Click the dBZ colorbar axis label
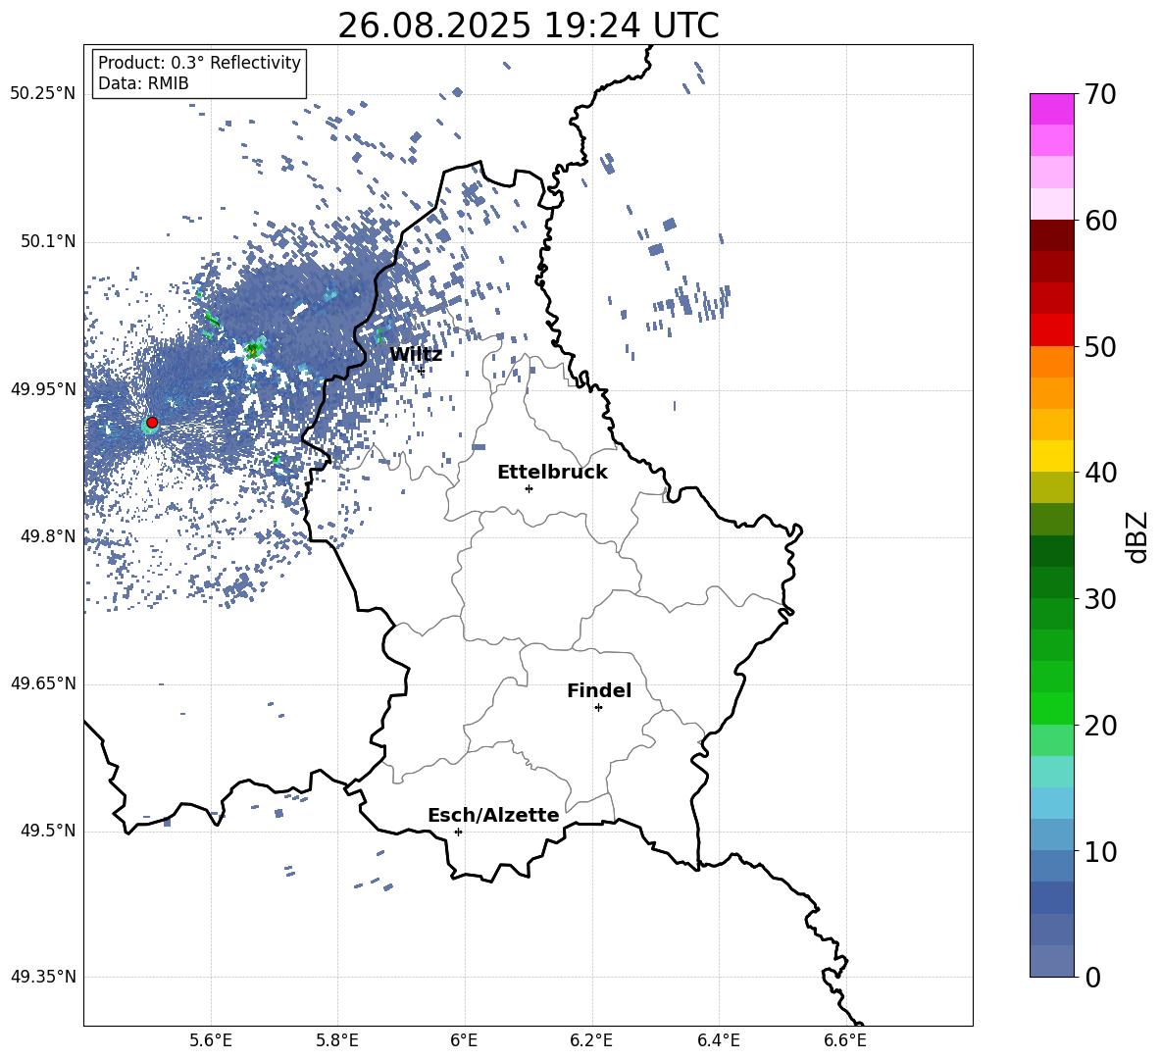 pos(1136,536)
